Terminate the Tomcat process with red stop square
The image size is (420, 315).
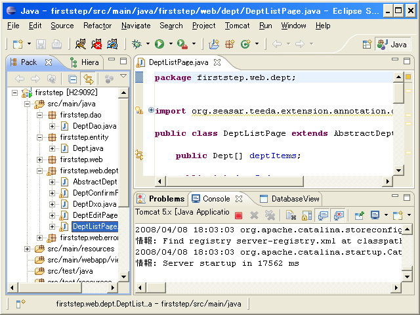tap(239, 215)
